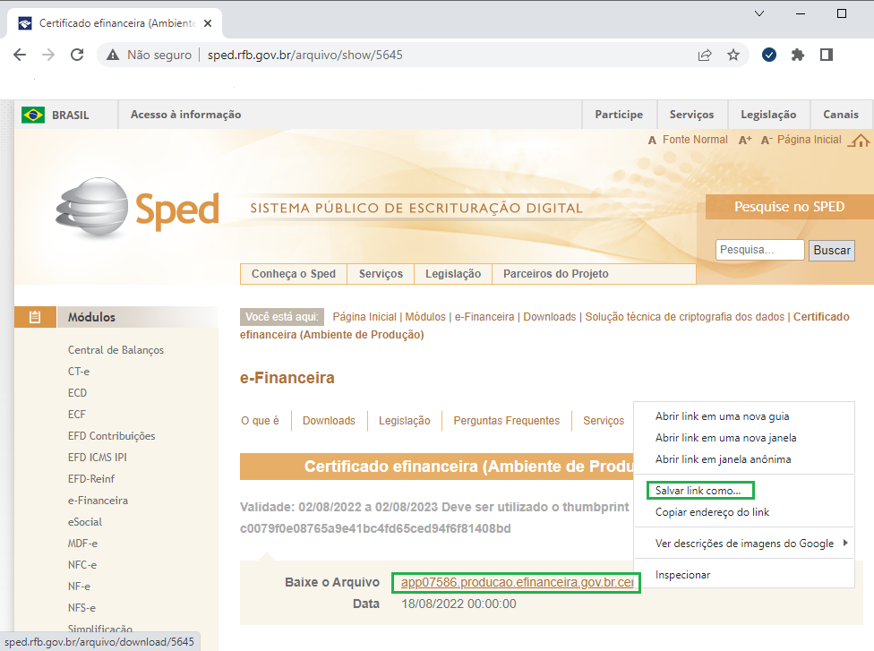Open Central de Balanços in sidebar
This screenshot has width=874, height=651.
(x=116, y=350)
